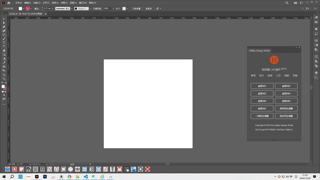The height and width of the screenshot is (180, 320).
Task: Click the eye icon in bottom plugin bar
Action: click(77, 169)
